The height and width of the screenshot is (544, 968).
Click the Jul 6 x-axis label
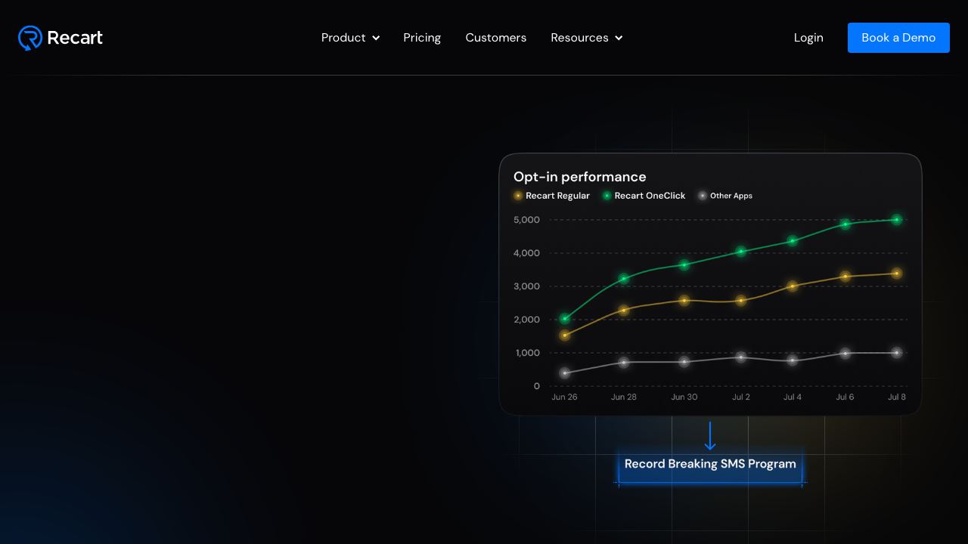pyautogui.click(x=845, y=397)
